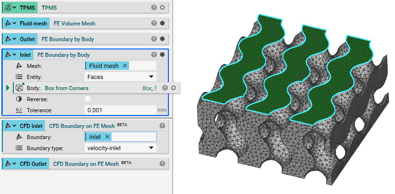The image size is (395, 194).
Task: Remove Fluid mesh chip from Mesh field
Action: (125, 66)
